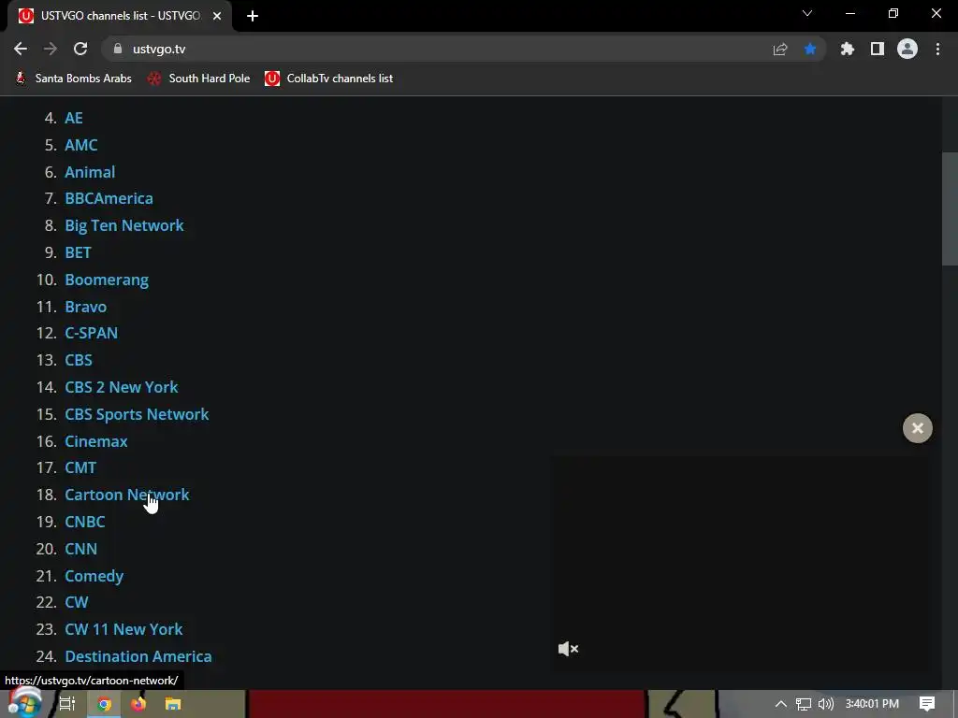Reload the ustvgo.tv page

(x=80, y=49)
